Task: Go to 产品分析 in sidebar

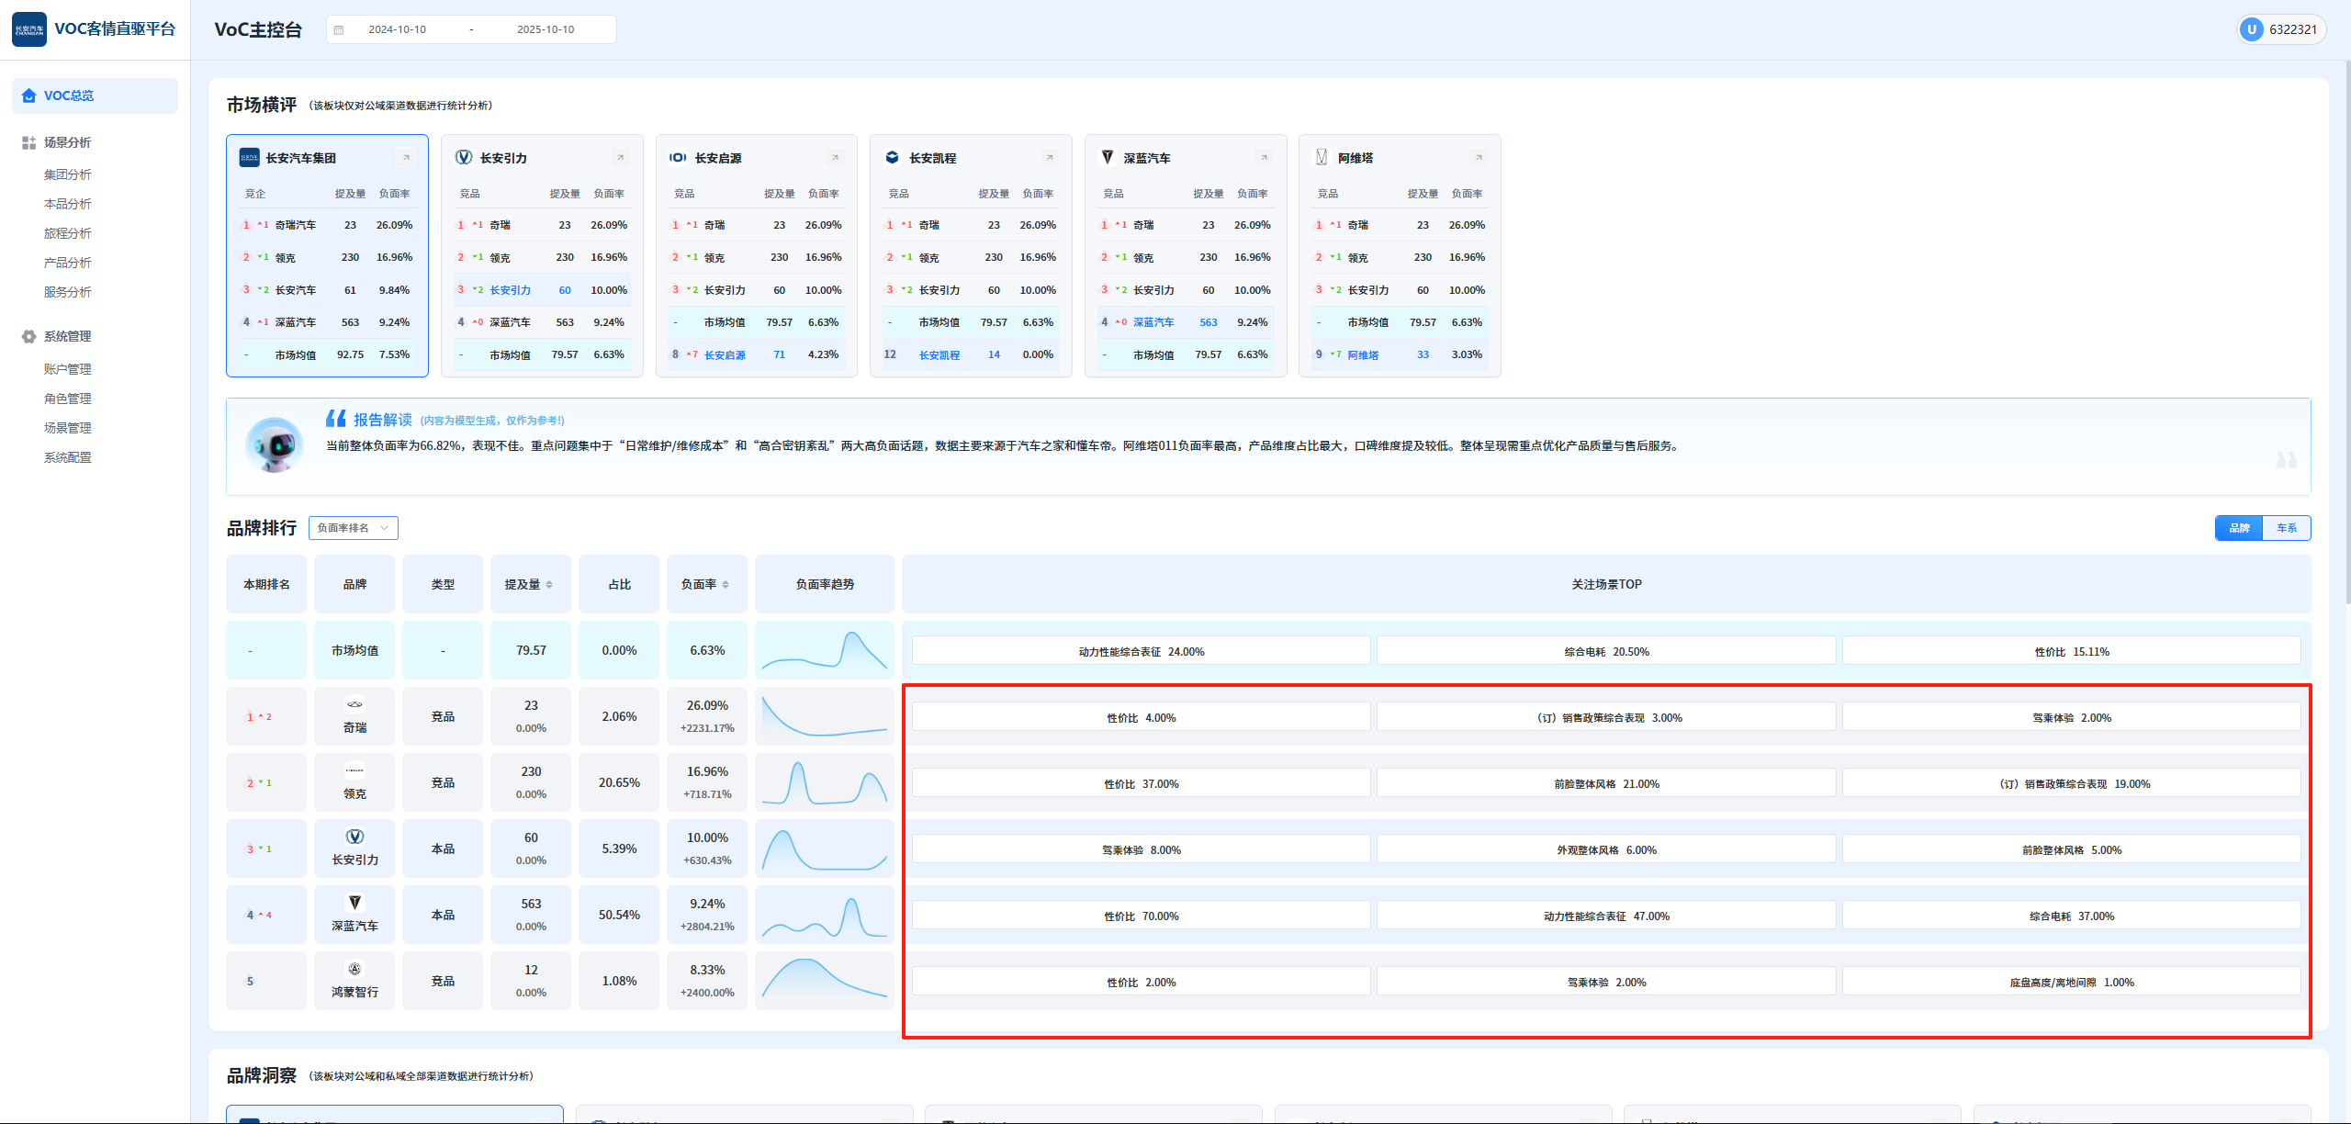Action: (67, 263)
